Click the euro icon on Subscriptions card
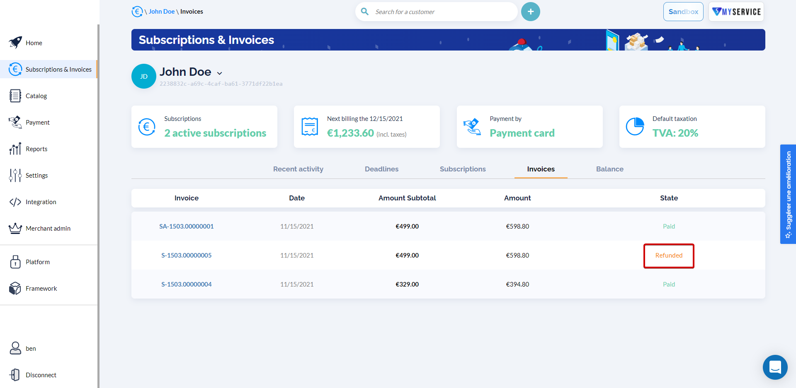The width and height of the screenshot is (796, 388). point(147,127)
